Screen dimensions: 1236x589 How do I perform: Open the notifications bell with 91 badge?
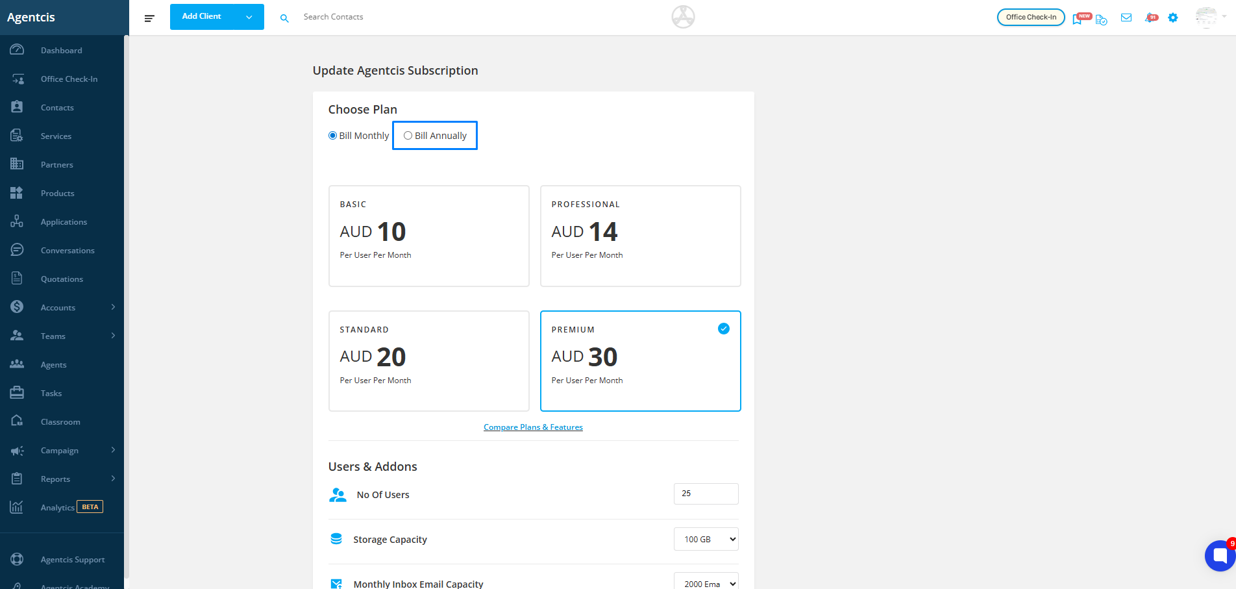point(1151,18)
